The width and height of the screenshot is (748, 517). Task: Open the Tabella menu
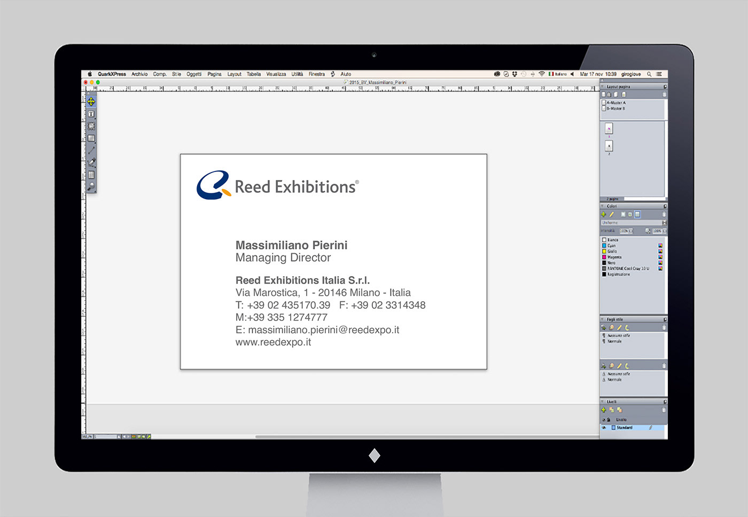tap(254, 74)
